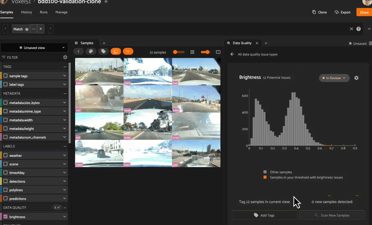Switch to the History tab
The image size is (372, 225).
pyautogui.click(x=27, y=12)
